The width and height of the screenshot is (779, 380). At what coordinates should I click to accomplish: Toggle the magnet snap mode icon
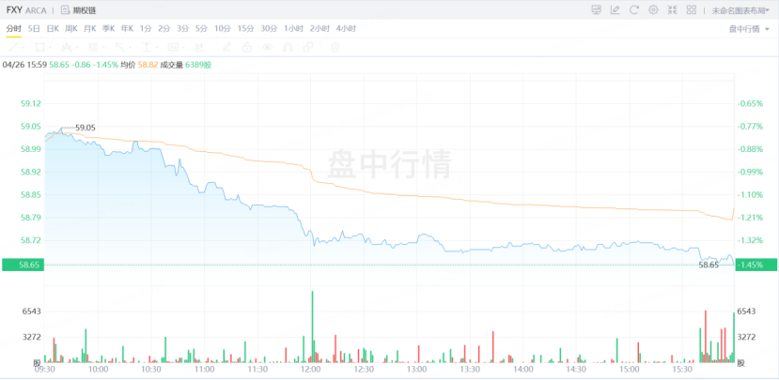tap(288, 47)
